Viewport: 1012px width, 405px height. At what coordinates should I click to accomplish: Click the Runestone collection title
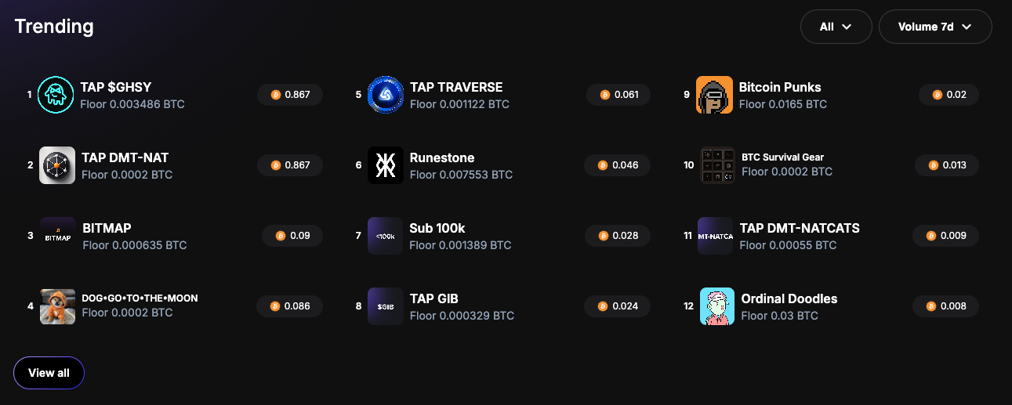tap(442, 157)
